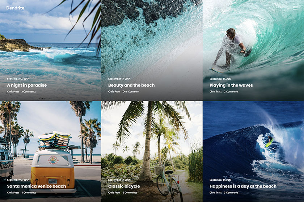304x202 pixels.
Task: View 3 Comments on A night in paradise
Action: [x=29, y=92]
